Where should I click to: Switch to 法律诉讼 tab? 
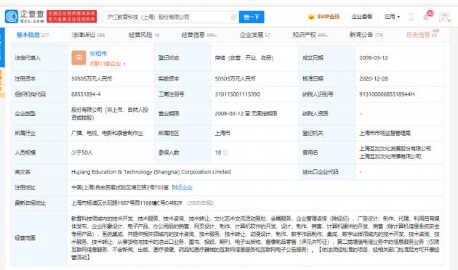pos(88,35)
